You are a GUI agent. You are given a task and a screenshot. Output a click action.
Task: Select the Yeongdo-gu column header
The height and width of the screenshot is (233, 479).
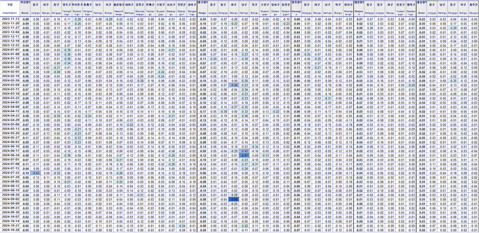(66, 9)
